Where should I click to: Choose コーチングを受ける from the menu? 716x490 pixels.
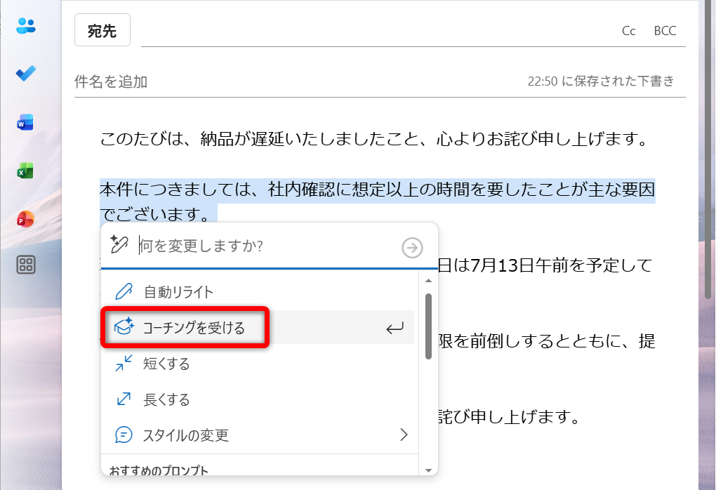pyautogui.click(x=259, y=327)
